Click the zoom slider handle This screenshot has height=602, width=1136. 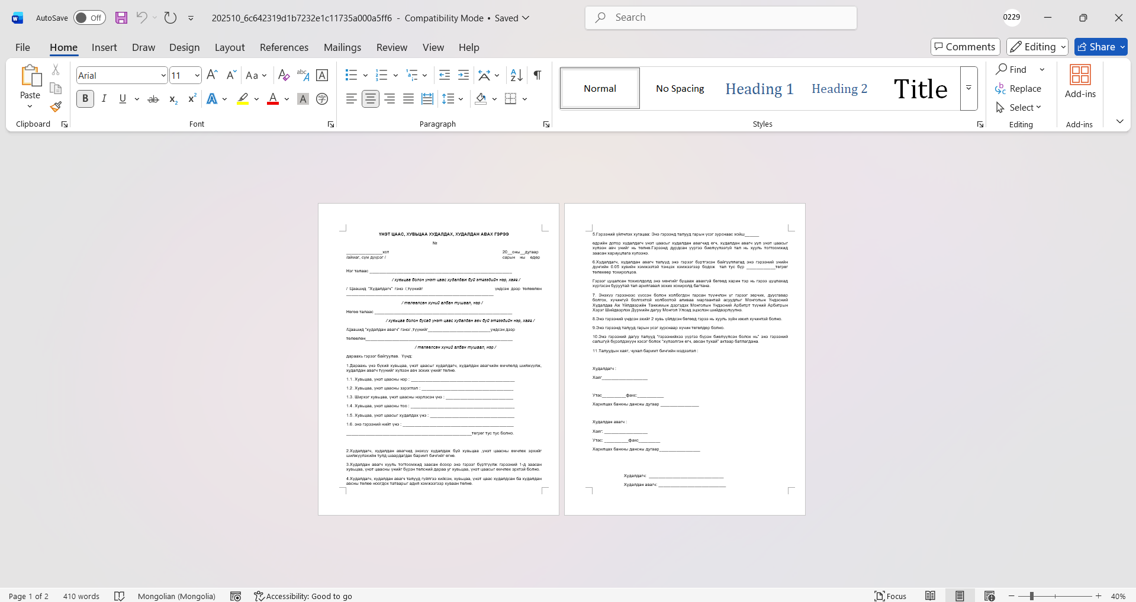pyautogui.click(x=1031, y=596)
